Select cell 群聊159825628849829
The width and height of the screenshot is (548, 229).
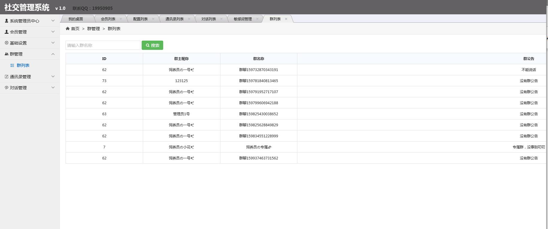(x=259, y=125)
